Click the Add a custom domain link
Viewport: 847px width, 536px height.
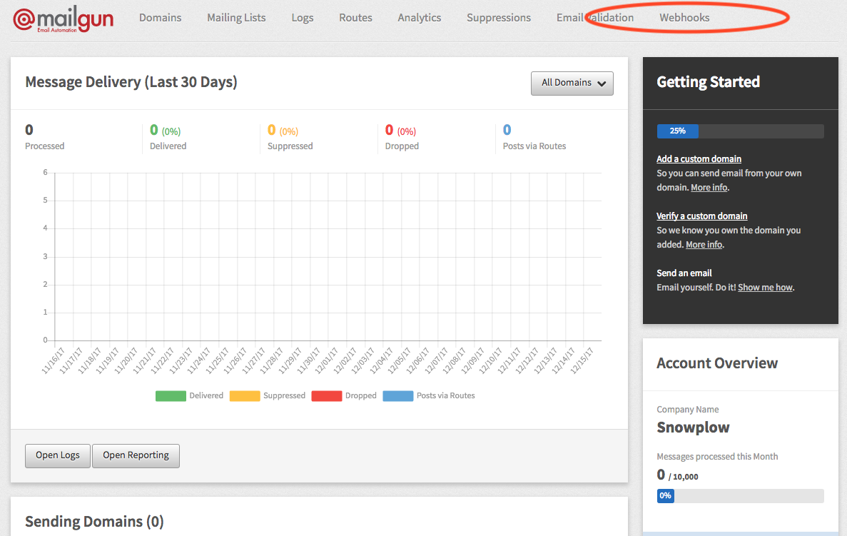699,159
